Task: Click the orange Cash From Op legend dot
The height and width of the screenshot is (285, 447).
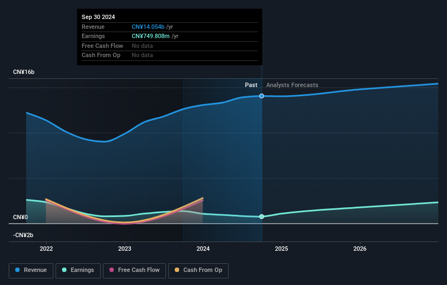Action: tap(177, 270)
